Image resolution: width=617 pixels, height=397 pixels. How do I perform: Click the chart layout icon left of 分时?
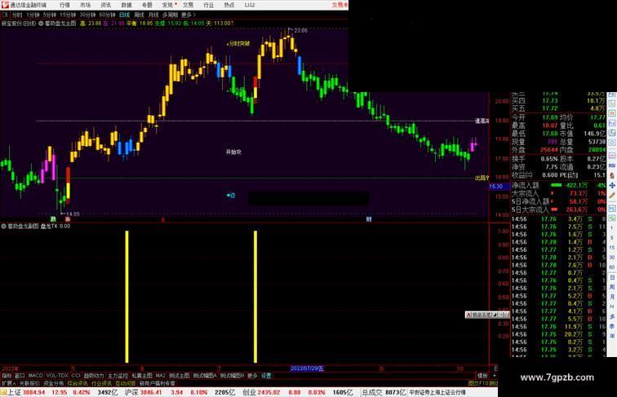pyautogui.click(x=5, y=15)
